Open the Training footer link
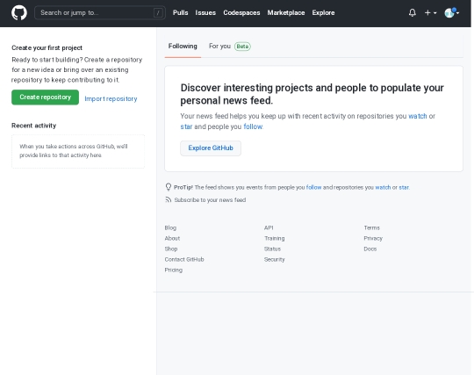This screenshot has width=474, height=375. point(275,238)
